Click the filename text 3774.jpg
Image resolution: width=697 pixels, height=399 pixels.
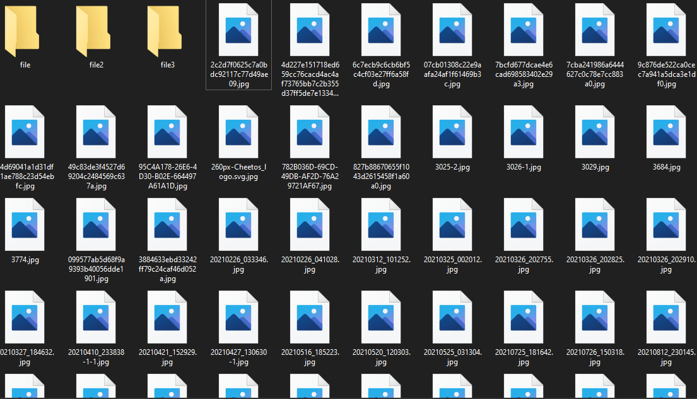(x=25, y=260)
